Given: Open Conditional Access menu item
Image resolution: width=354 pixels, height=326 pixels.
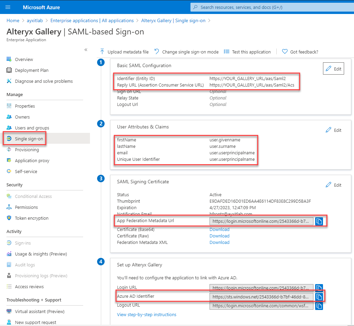Looking at the screenshot, I should coord(33,197).
